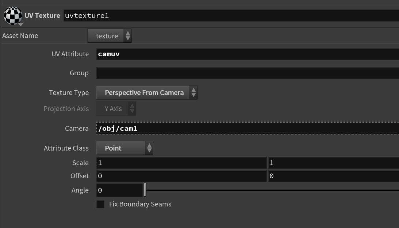Click the Asset Name dropdown arrows
399x228 pixels.
[x=128, y=36]
